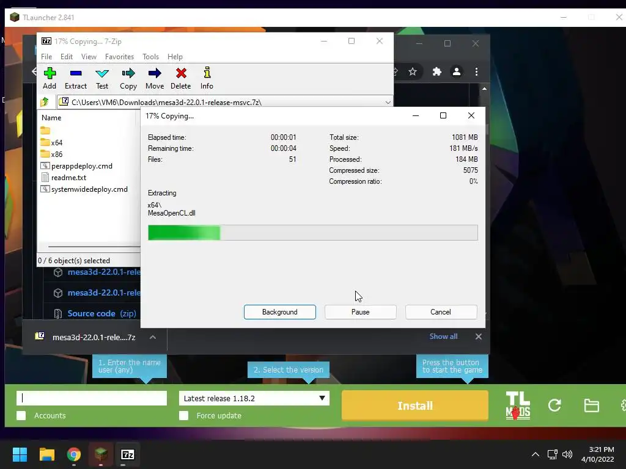Click the Chrome page scroll-up arrow
The image size is (626, 469).
[484, 89]
